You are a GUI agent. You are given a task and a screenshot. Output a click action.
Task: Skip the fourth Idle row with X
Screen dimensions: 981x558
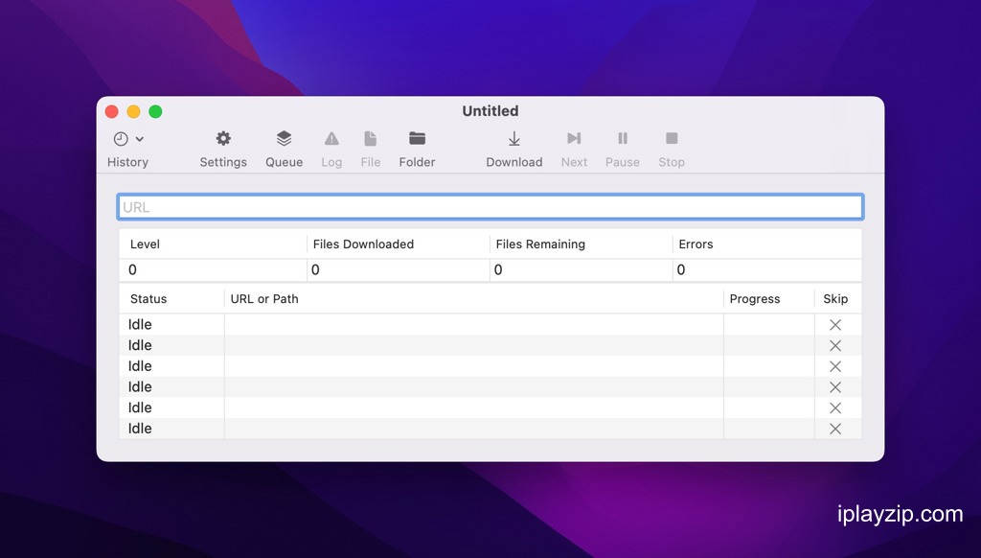tap(835, 387)
